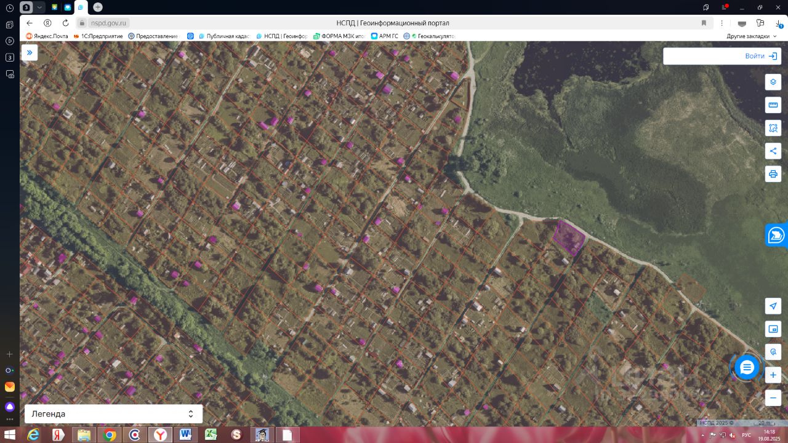Bookmark this page in address bar
This screenshot has width=788, height=443.
(704, 23)
